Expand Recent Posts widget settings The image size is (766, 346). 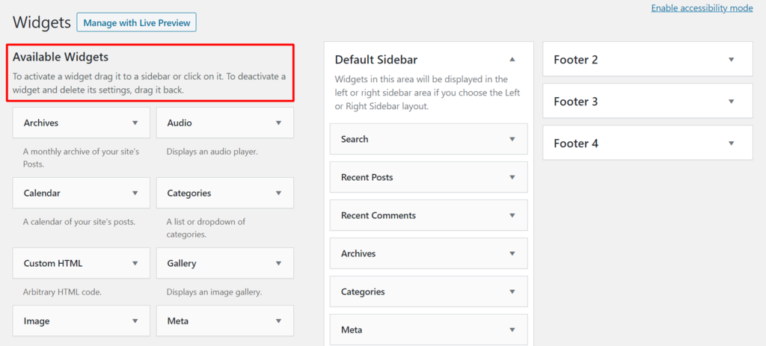coord(512,177)
